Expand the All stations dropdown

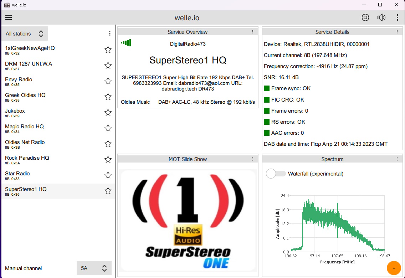(x=25, y=34)
